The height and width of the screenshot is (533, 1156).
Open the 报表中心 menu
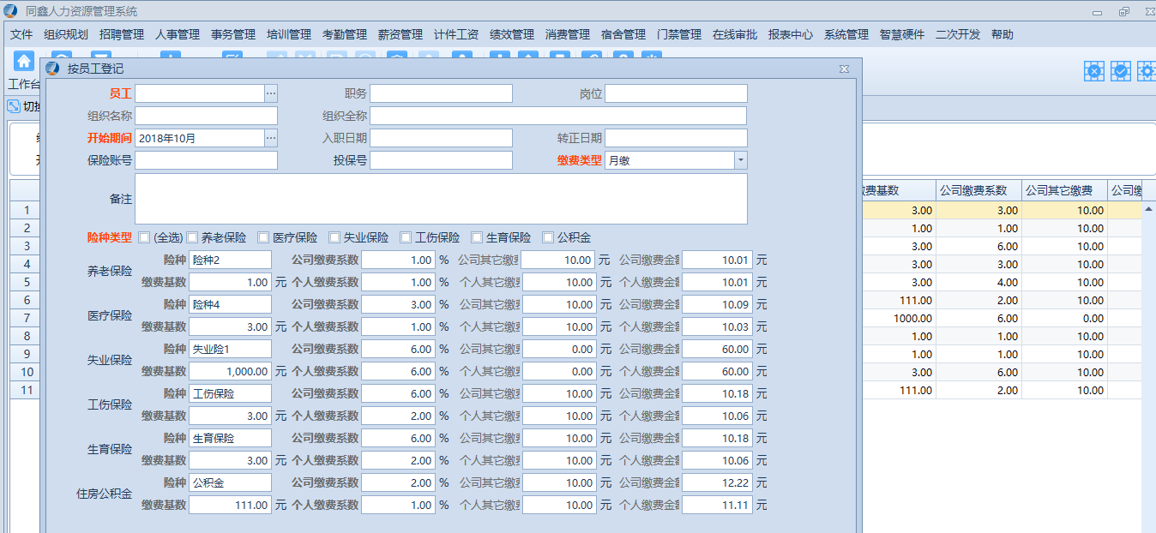[x=791, y=34]
